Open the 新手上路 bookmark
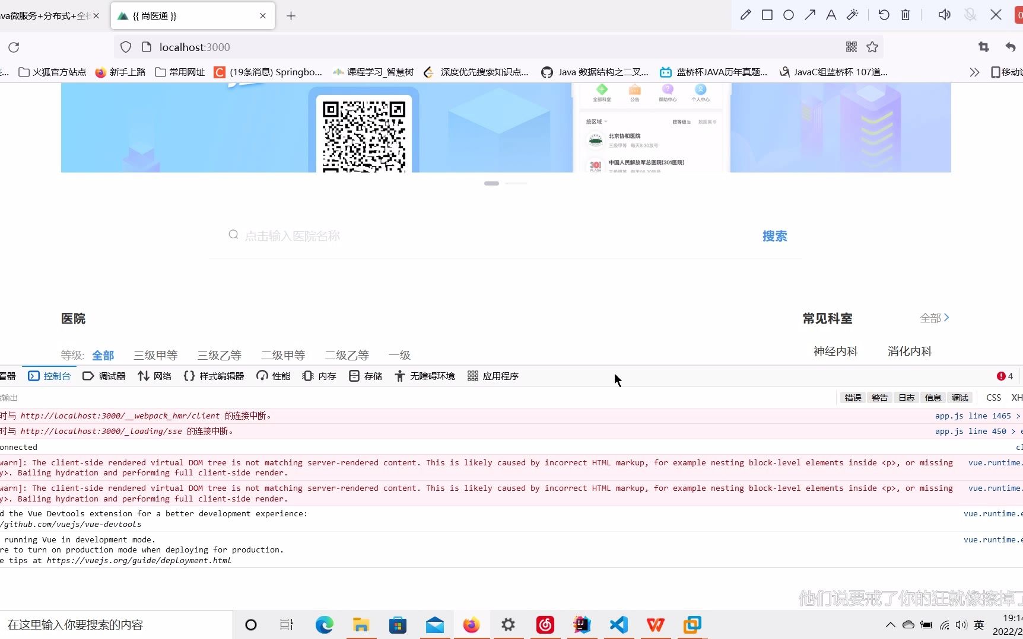The width and height of the screenshot is (1023, 639). point(120,72)
